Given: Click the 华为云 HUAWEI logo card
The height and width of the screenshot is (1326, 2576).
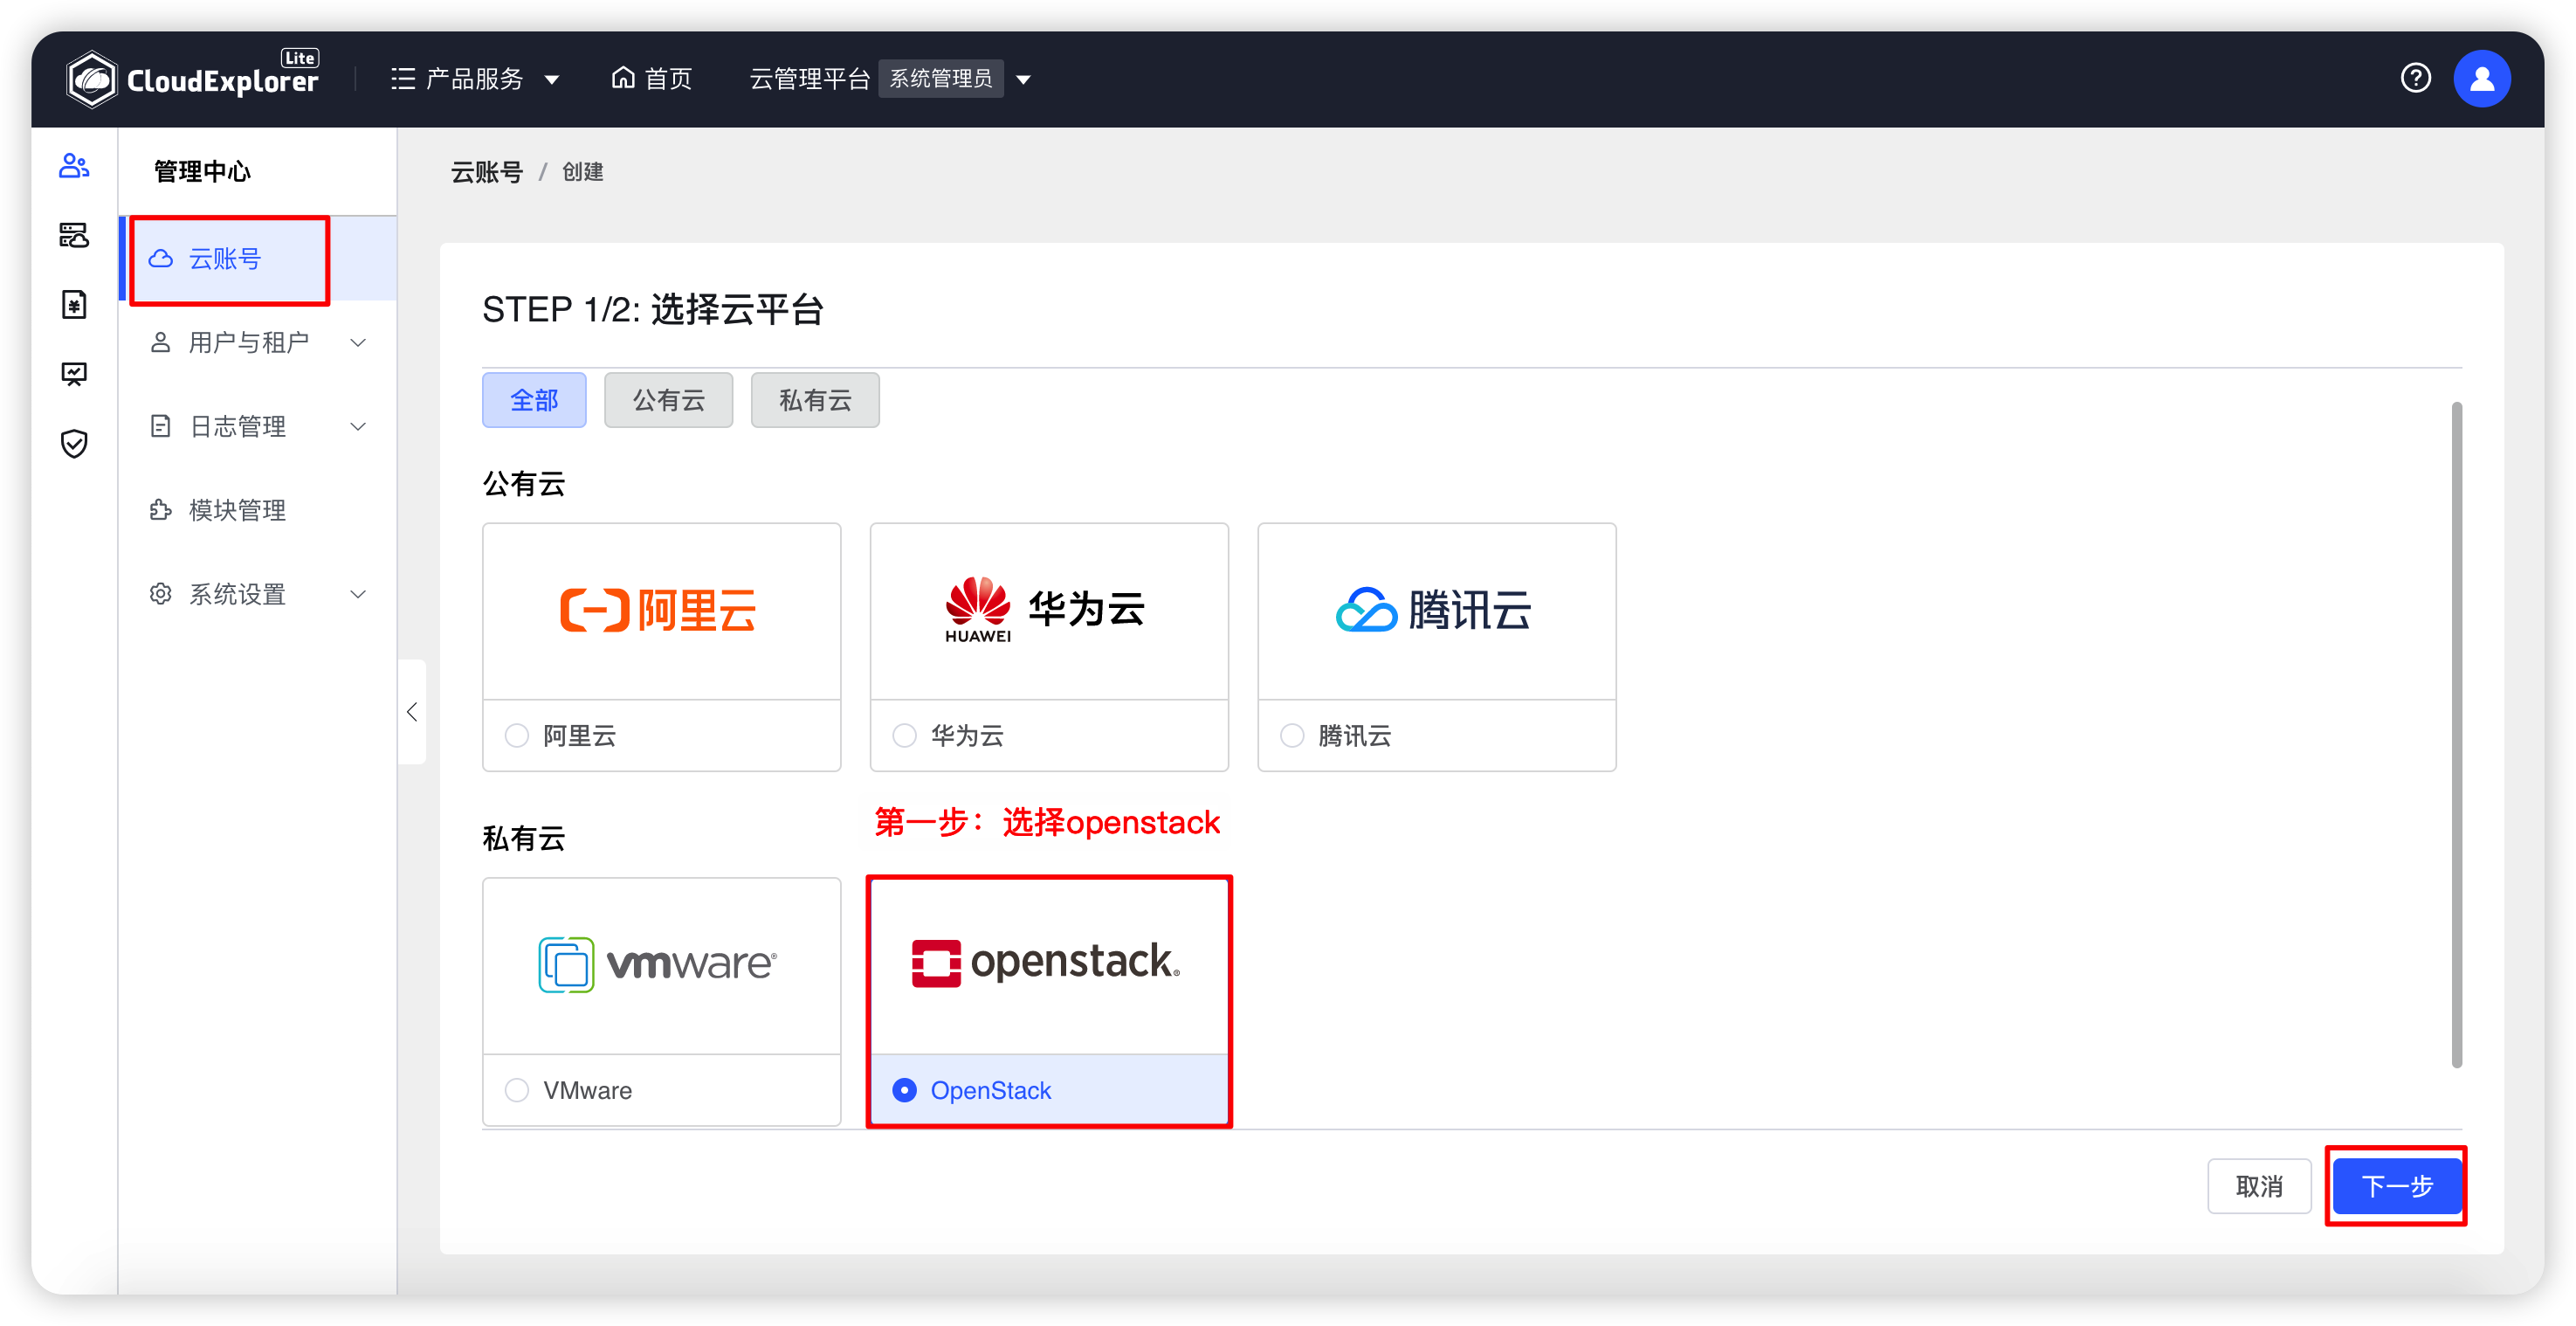Looking at the screenshot, I should 1049,611.
